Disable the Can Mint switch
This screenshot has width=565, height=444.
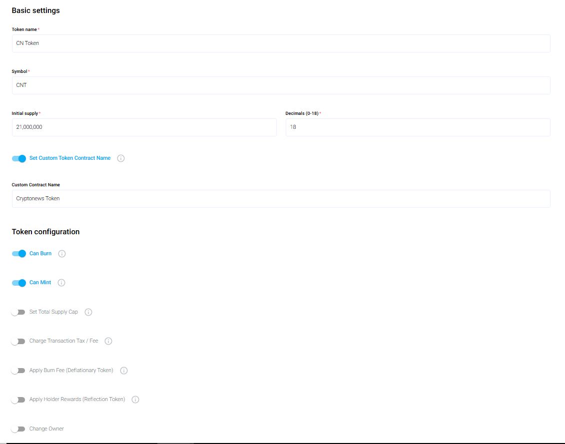point(18,283)
